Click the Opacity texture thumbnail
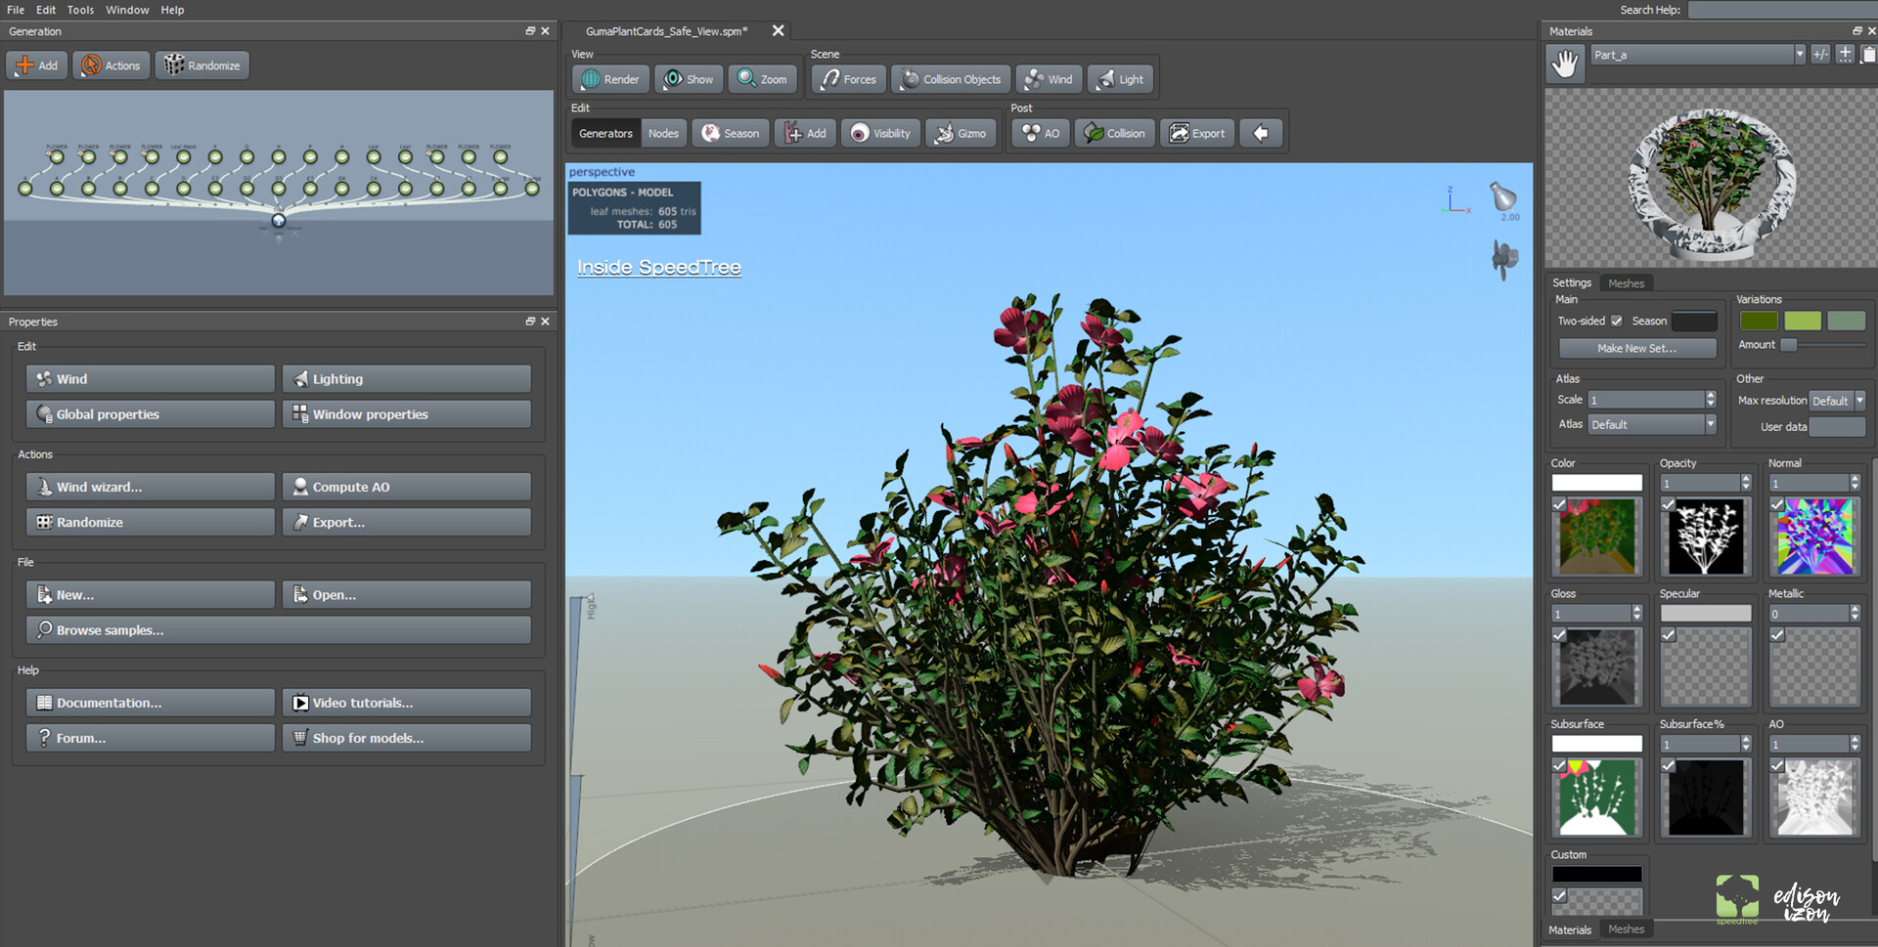 [x=1705, y=537]
